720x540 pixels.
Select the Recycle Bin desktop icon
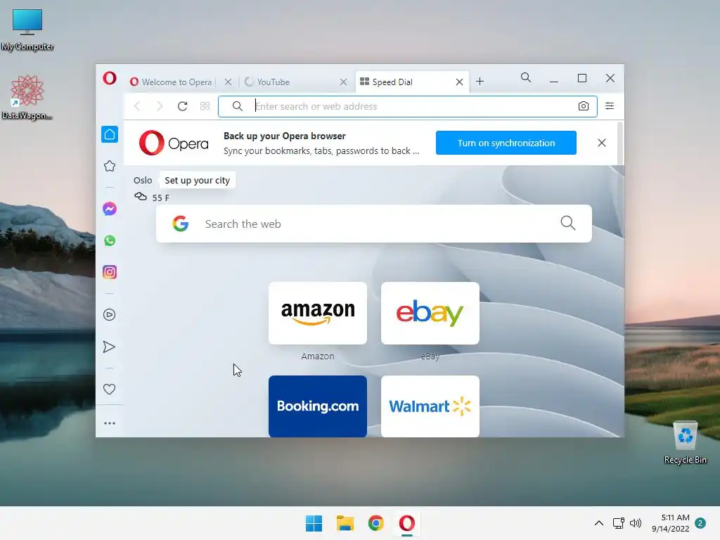[x=685, y=443]
